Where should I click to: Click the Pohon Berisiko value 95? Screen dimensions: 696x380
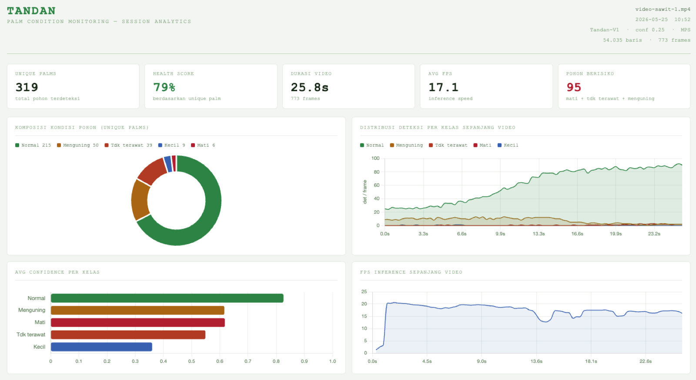(574, 87)
